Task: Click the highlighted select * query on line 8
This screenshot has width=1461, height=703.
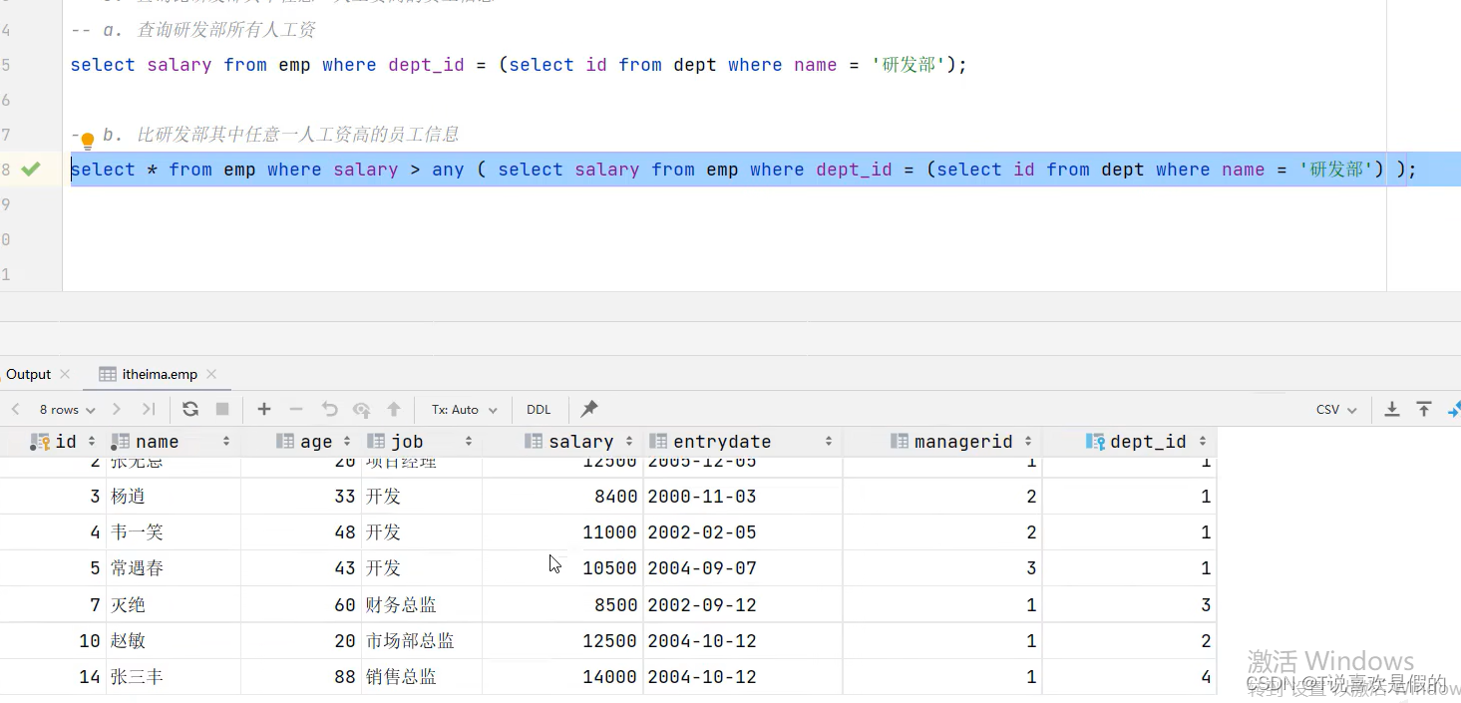Action: (743, 170)
